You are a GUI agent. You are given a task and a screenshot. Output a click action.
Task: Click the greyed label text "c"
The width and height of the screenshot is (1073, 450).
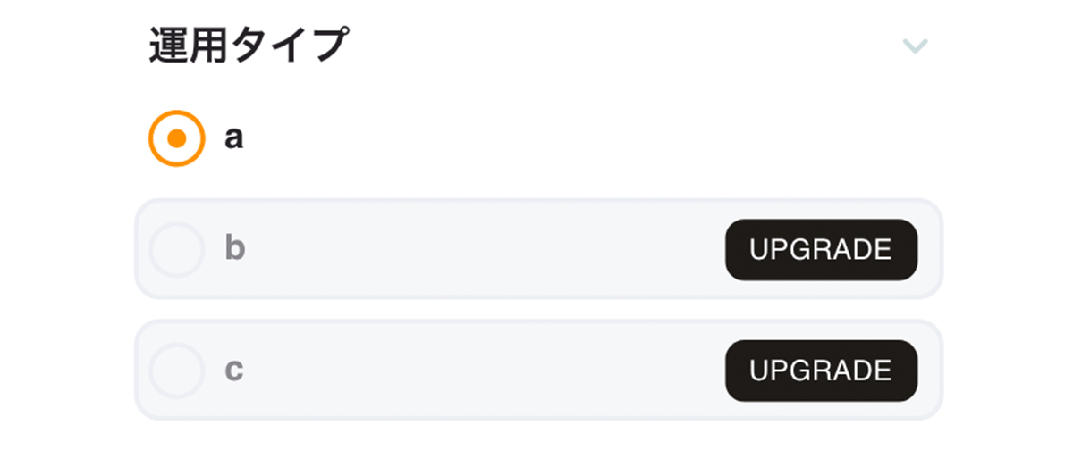pyautogui.click(x=234, y=370)
